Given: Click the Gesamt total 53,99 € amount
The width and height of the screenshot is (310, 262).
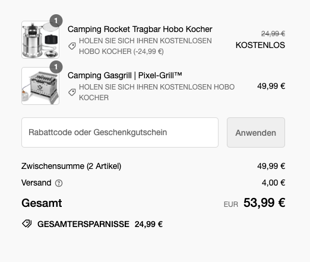Looking at the screenshot, I should [x=264, y=203].
